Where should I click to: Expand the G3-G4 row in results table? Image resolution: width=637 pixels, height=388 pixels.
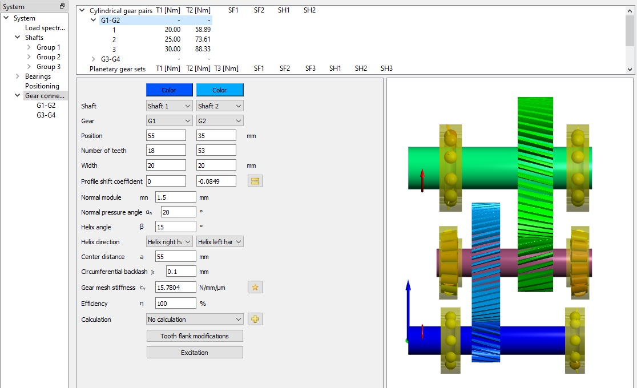94,59
